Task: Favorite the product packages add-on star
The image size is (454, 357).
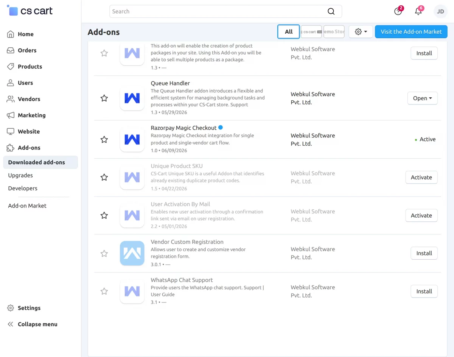Action: tap(104, 53)
